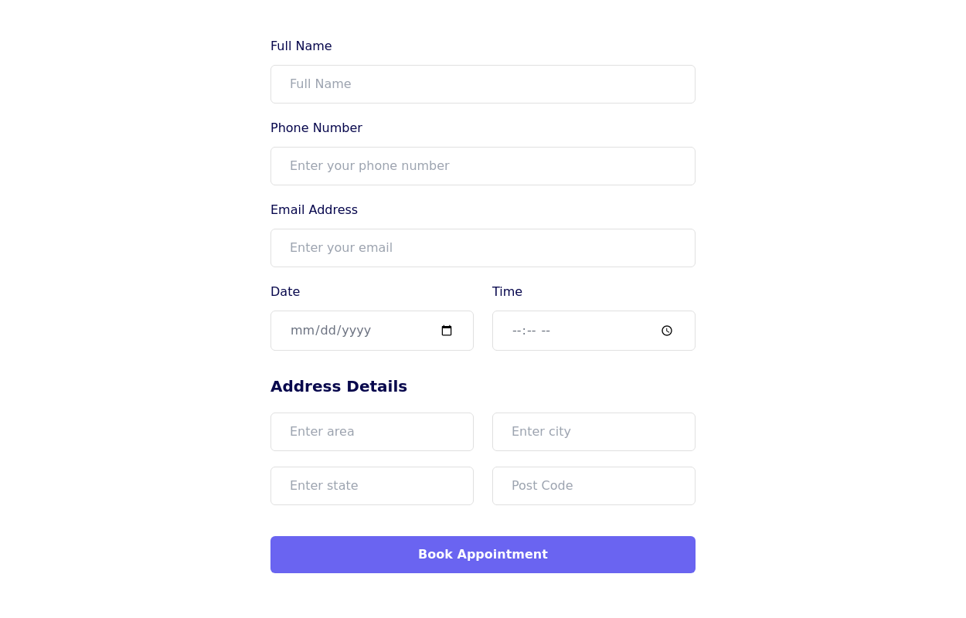Open the clock picker icon in Time field
Viewport: 966px width, 618px height.
pyautogui.click(x=667, y=331)
